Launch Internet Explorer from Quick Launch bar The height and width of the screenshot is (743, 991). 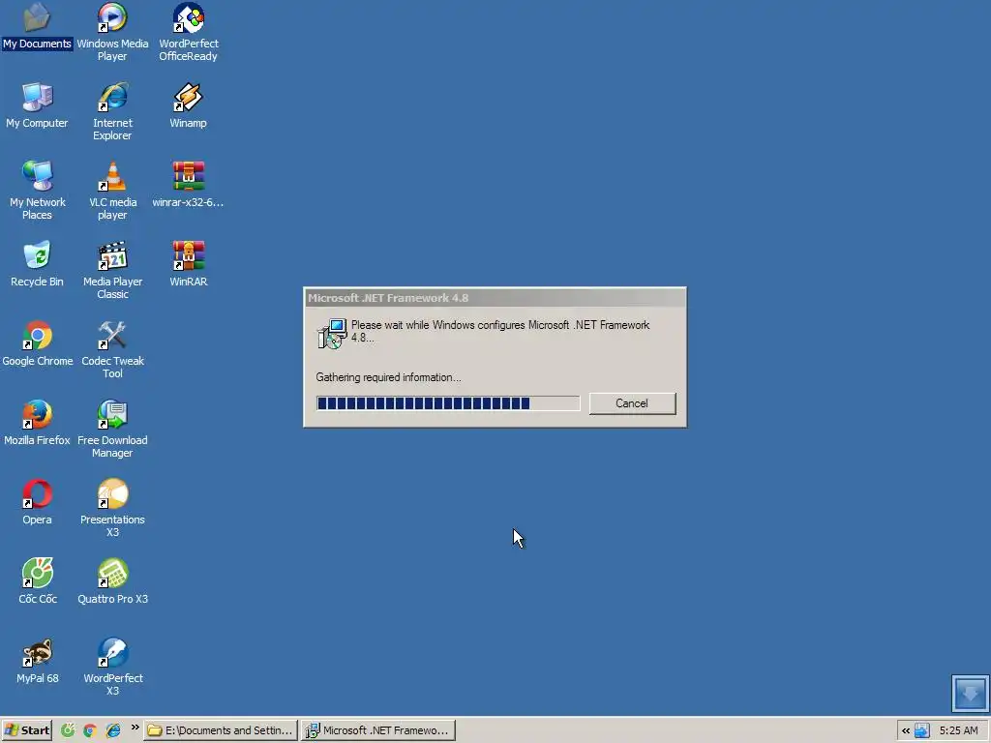(x=113, y=730)
